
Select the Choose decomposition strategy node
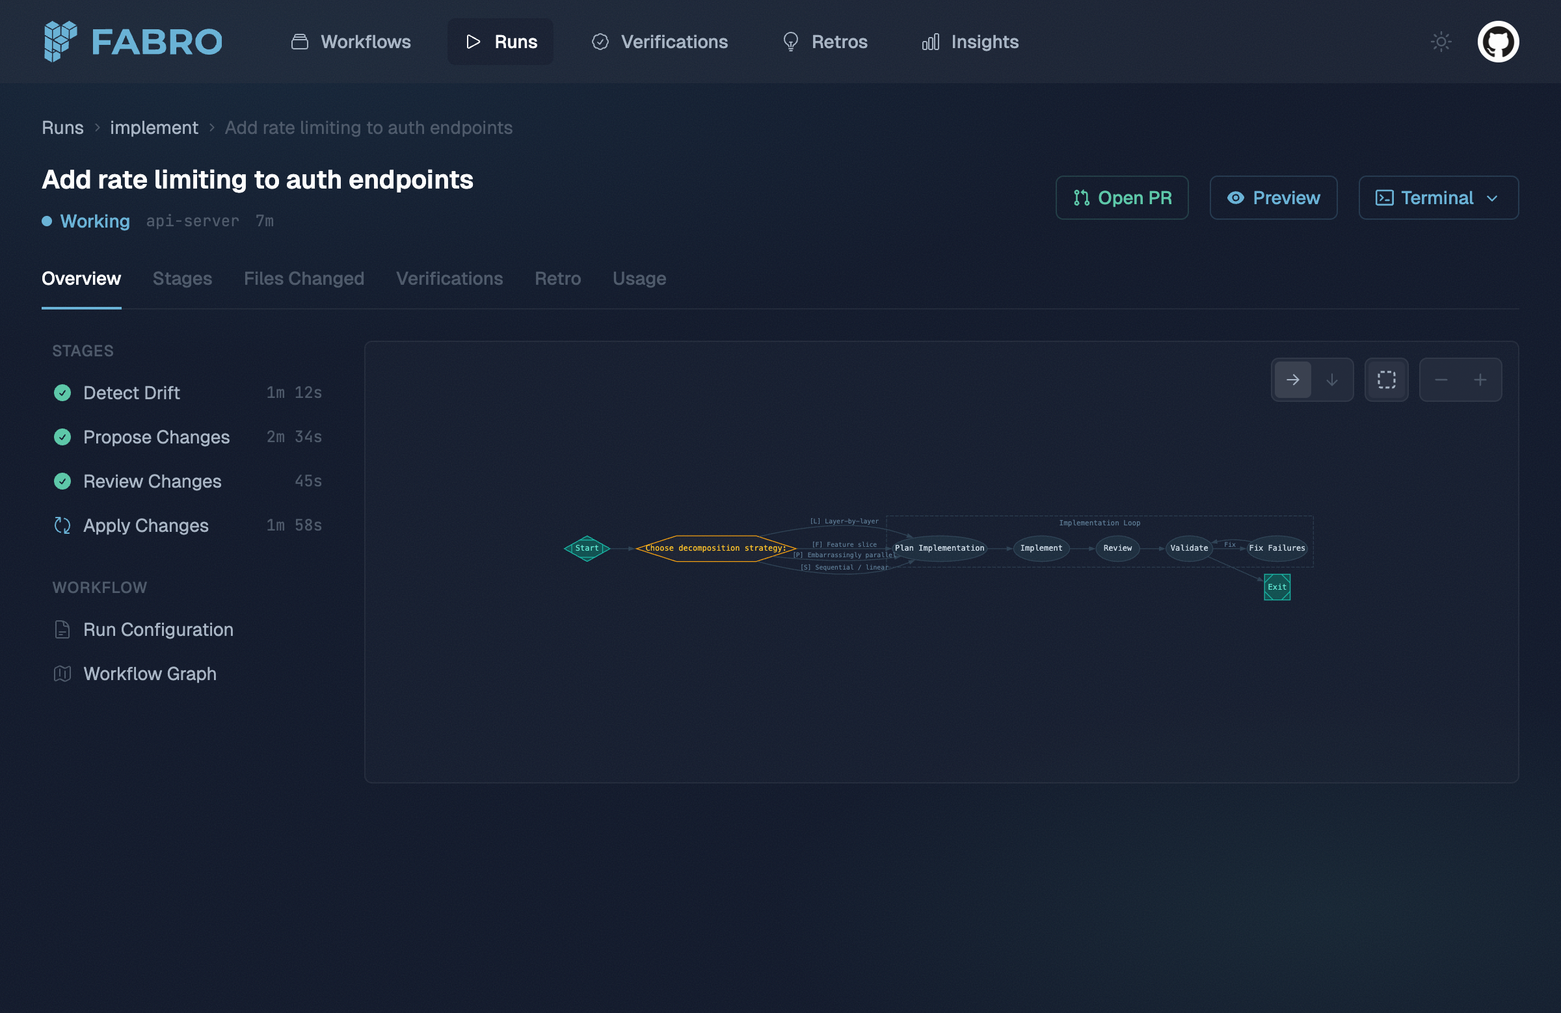pos(713,548)
